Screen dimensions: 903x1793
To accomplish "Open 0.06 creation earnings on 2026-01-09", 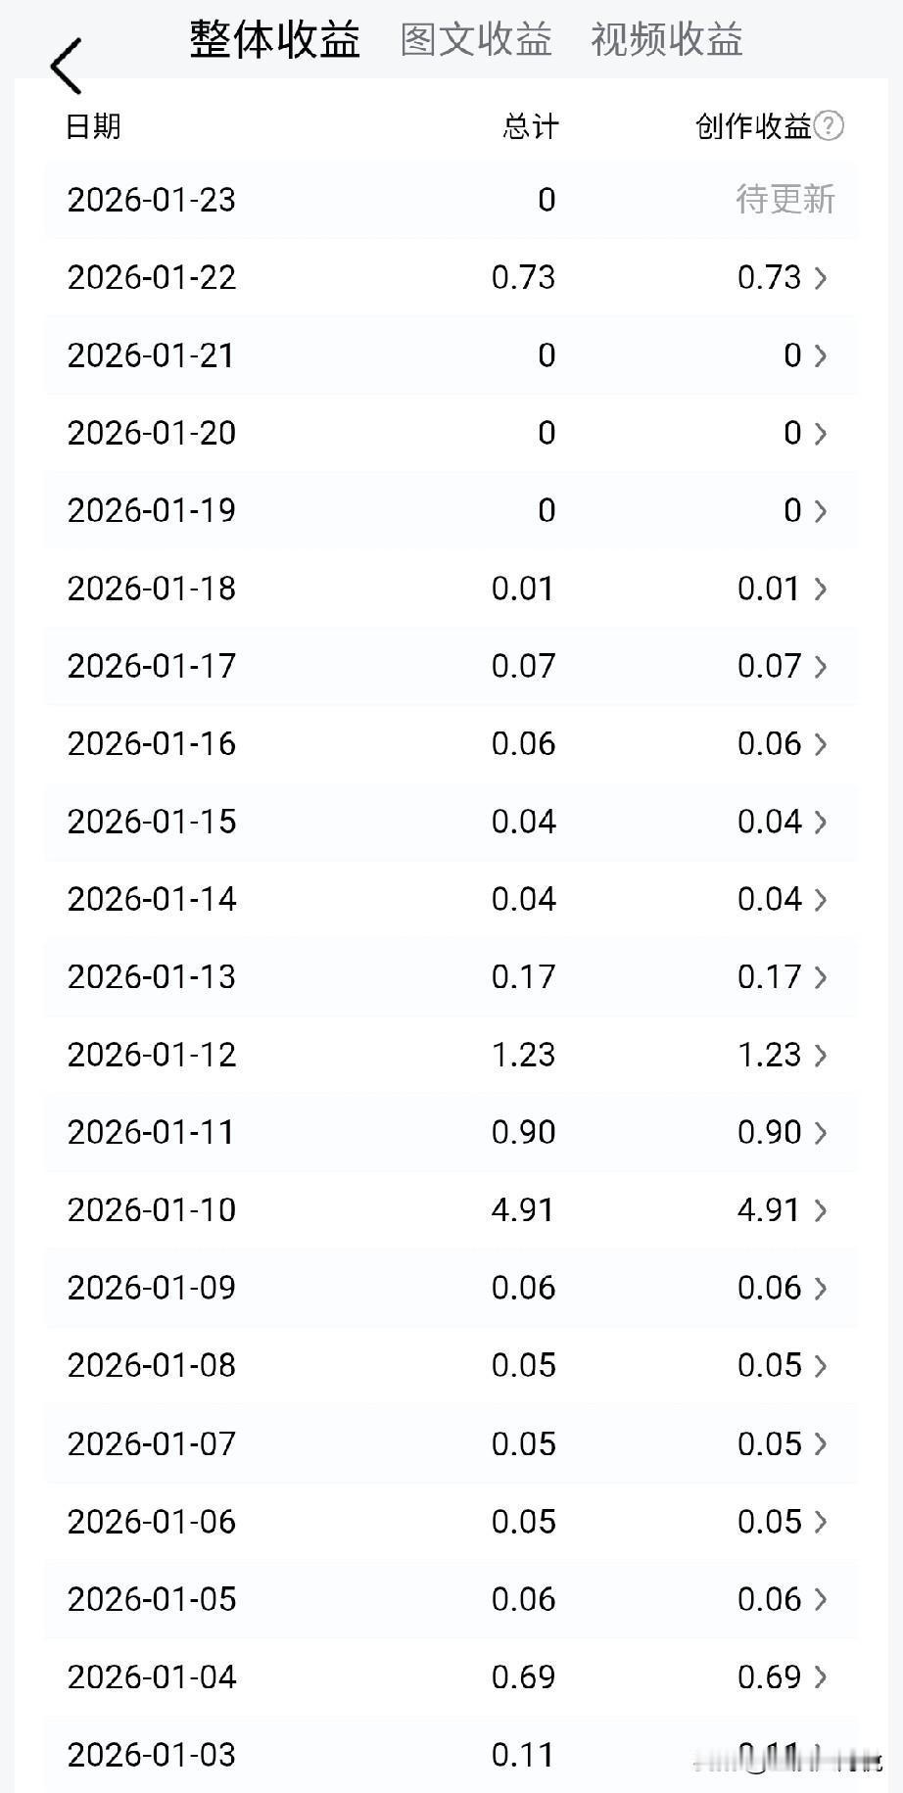I will (x=770, y=1288).
